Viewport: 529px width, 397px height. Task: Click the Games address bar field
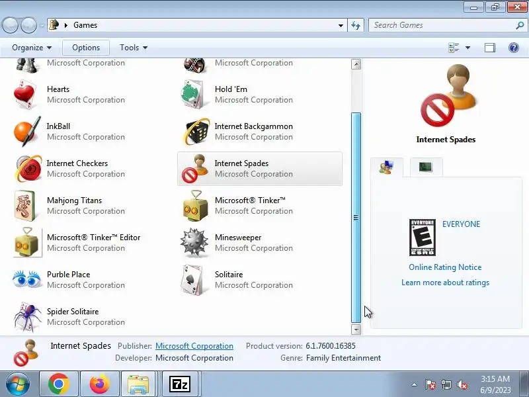coord(197,25)
